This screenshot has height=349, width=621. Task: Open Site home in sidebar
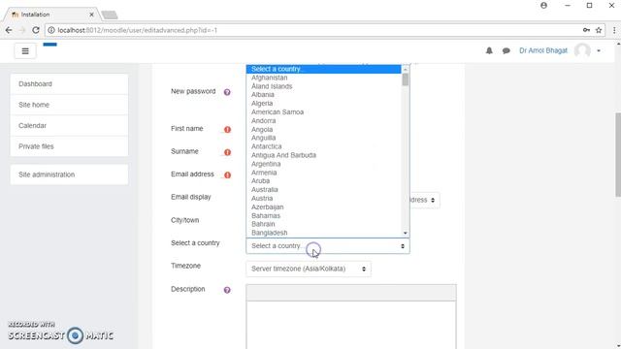pyautogui.click(x=69, y=105)
